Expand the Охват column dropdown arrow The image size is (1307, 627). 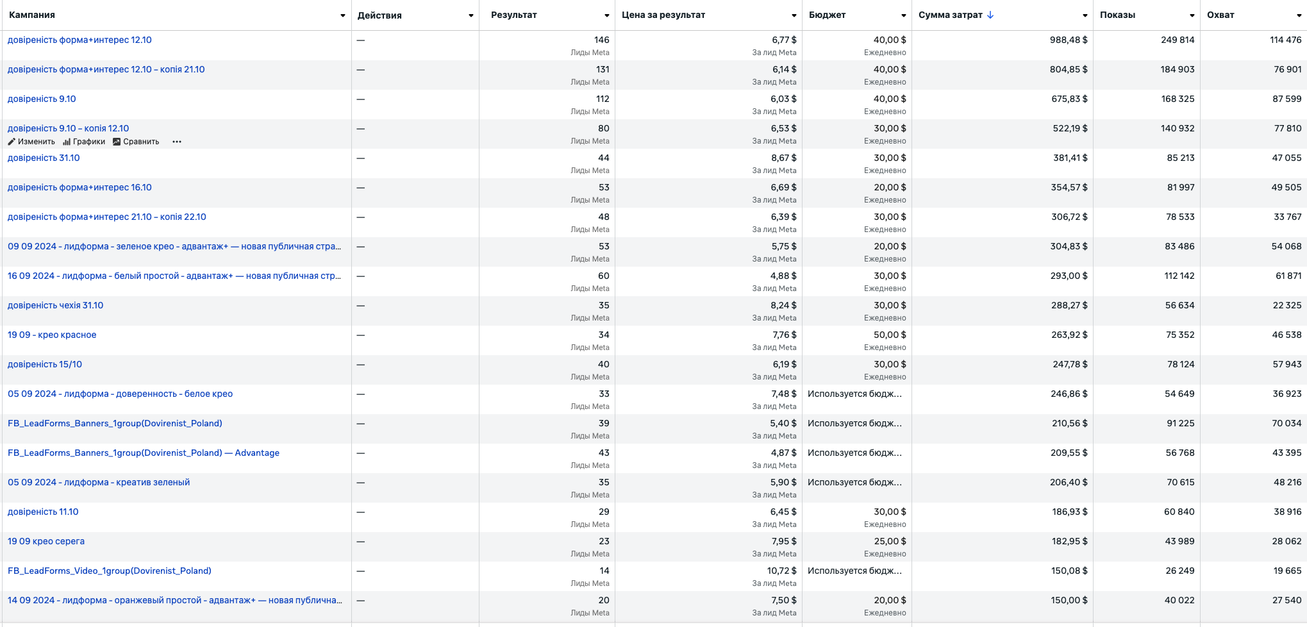(1299, 15)
